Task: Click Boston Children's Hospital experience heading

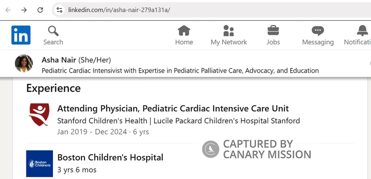Action: (110, 157)
